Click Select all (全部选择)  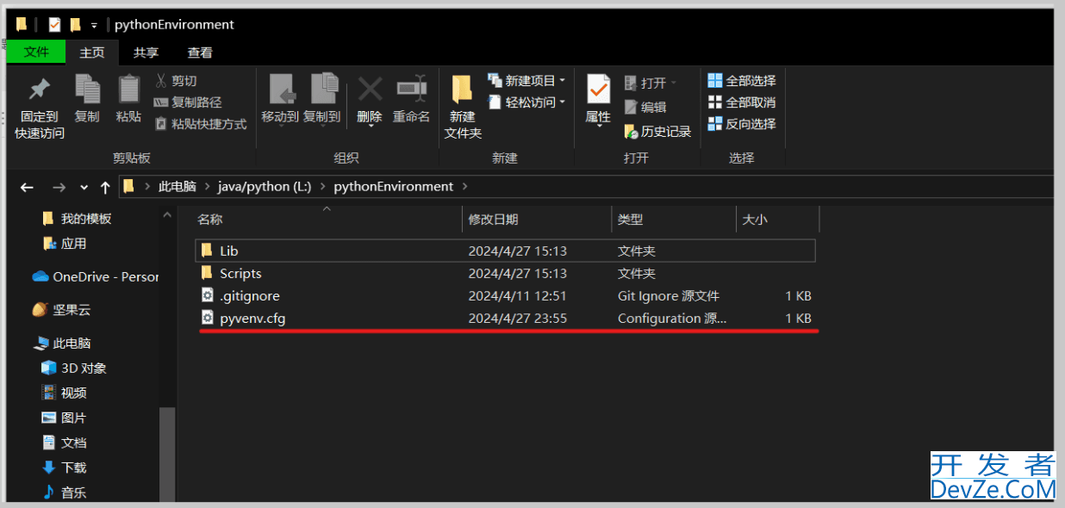pos(742,81)
